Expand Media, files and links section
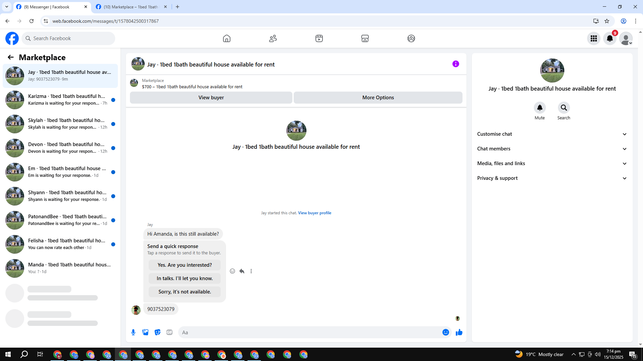The height and width of the screenshot is (361, 643). pyautogui.click(x=552, y=163)
